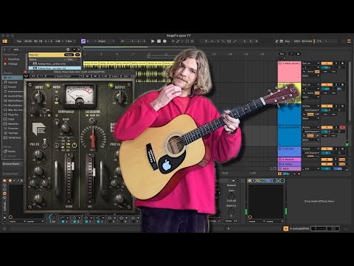Toggle the green input link LED
The width and height of the screenshot is (354, 266).
48,86
